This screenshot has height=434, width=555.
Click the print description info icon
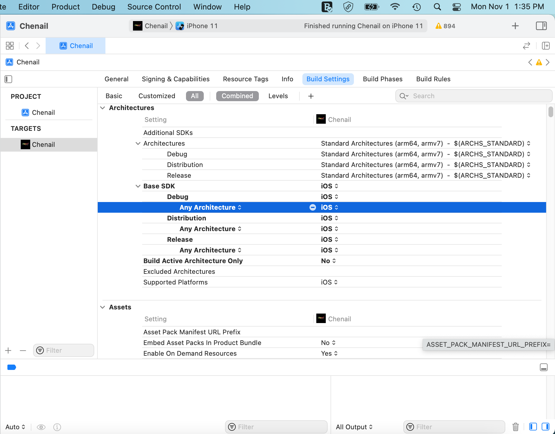[x=57, y=427]
